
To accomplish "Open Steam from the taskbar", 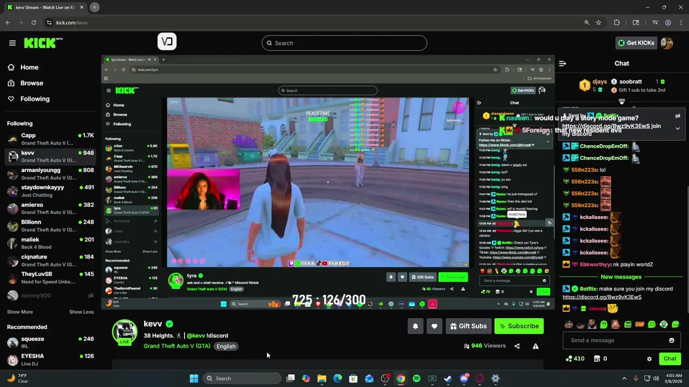I will [x=448, y=378].
